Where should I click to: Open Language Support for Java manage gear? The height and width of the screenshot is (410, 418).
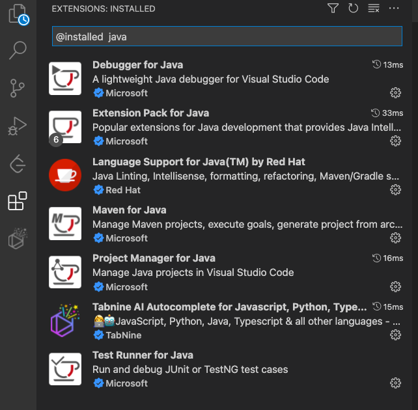click(x=395, y=189)
